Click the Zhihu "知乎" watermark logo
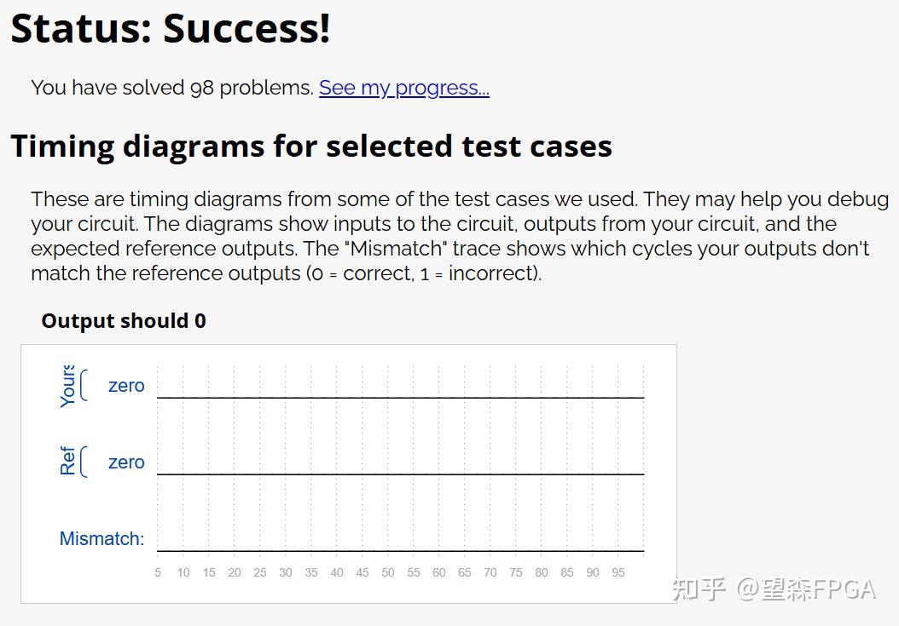The height and width of the screenshot is (626, 899). [x=699, y=589]
